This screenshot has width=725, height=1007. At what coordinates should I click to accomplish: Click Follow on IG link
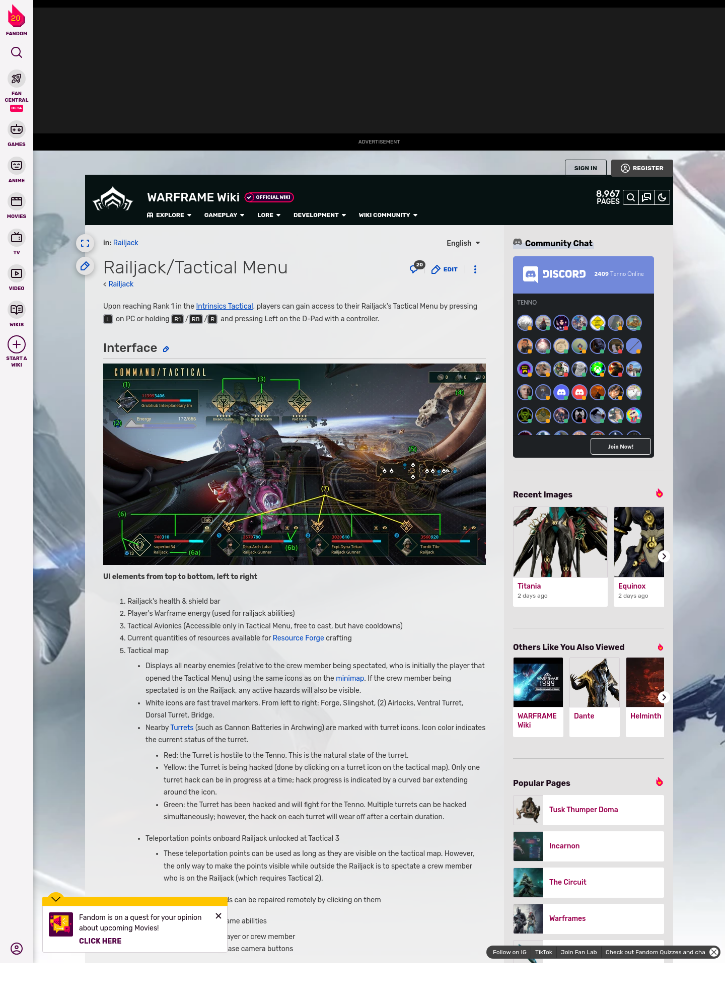tap(510, 952)
